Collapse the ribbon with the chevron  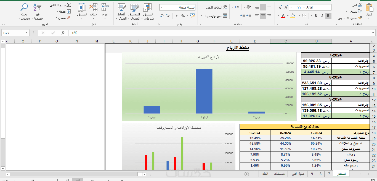(3, 24)
